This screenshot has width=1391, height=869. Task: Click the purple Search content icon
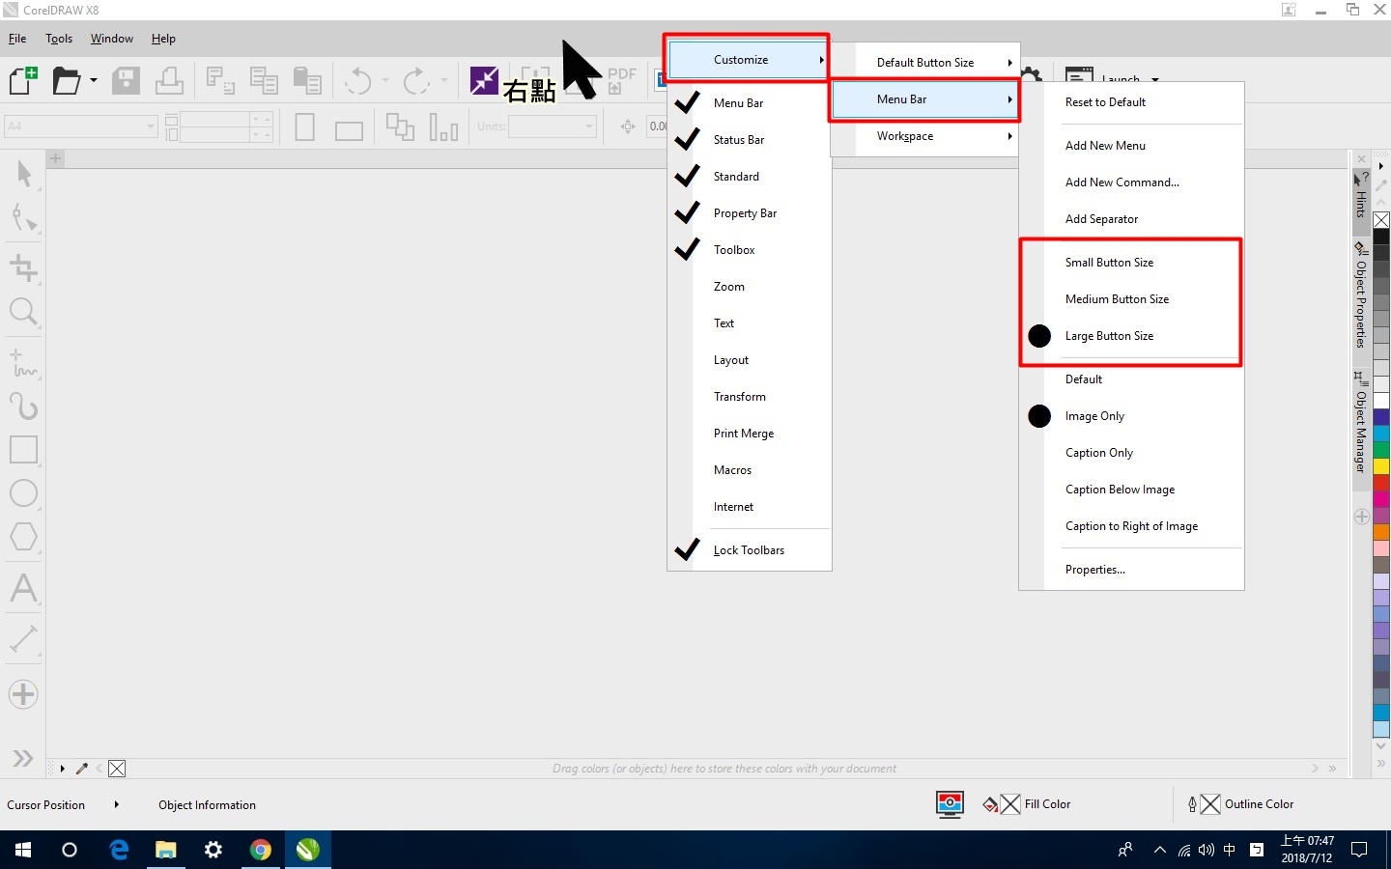coord(484,80)
